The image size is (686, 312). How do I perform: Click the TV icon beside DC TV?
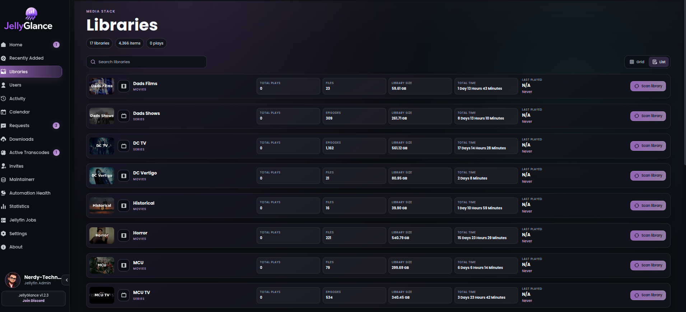(124, 146)
